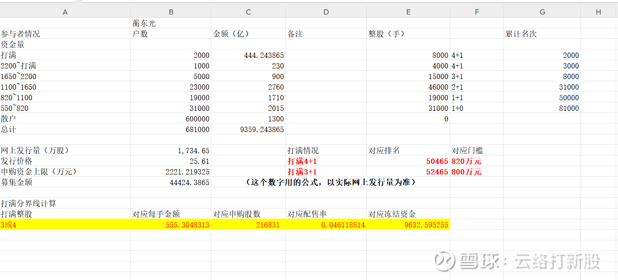
Task: Select the 1+0 cell
Action: 477,108
